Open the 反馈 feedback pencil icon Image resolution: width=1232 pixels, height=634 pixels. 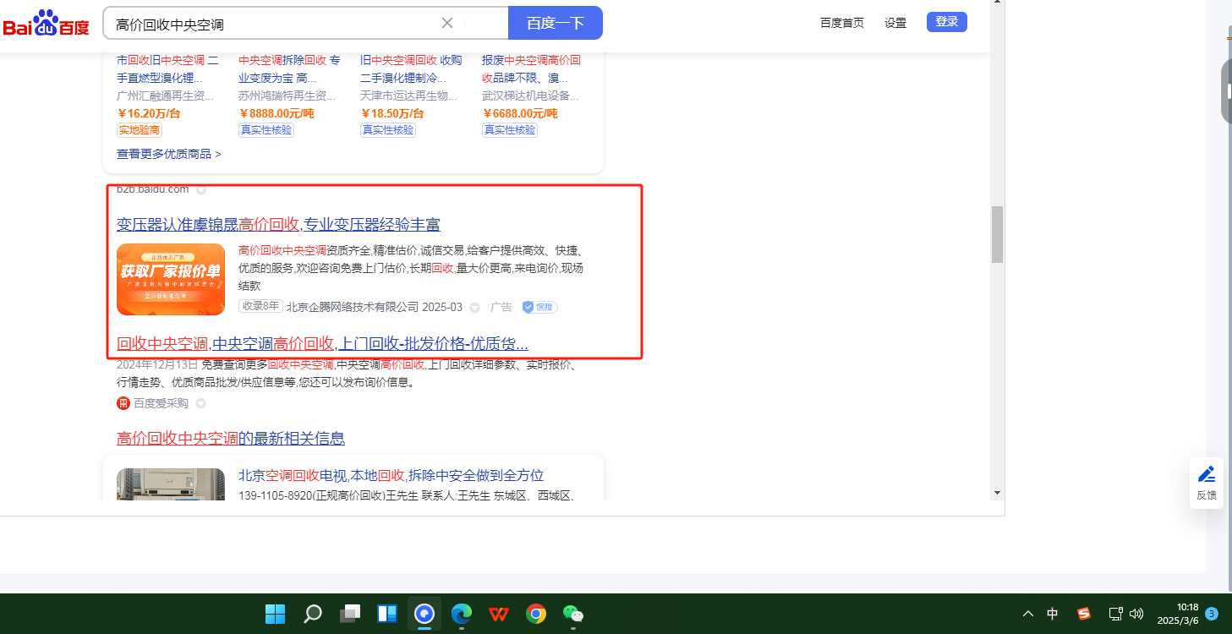coord(1207,474)
